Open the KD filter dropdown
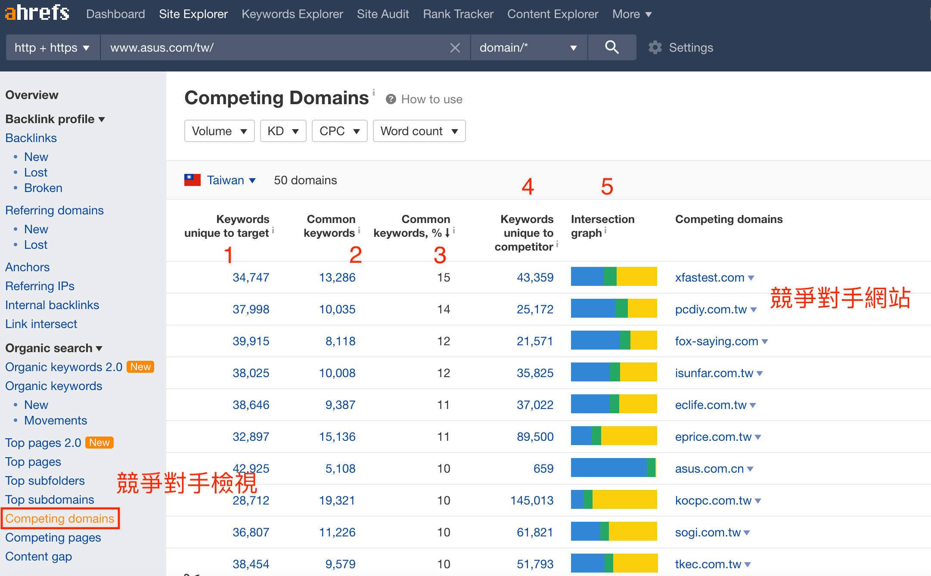Image resolution: width=931 pixels, height=576 pixels. click(283, 131)
